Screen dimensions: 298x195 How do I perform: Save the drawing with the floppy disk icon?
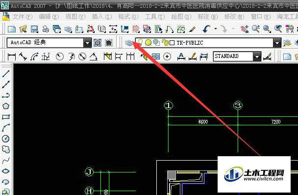click(x=34, y=29)
